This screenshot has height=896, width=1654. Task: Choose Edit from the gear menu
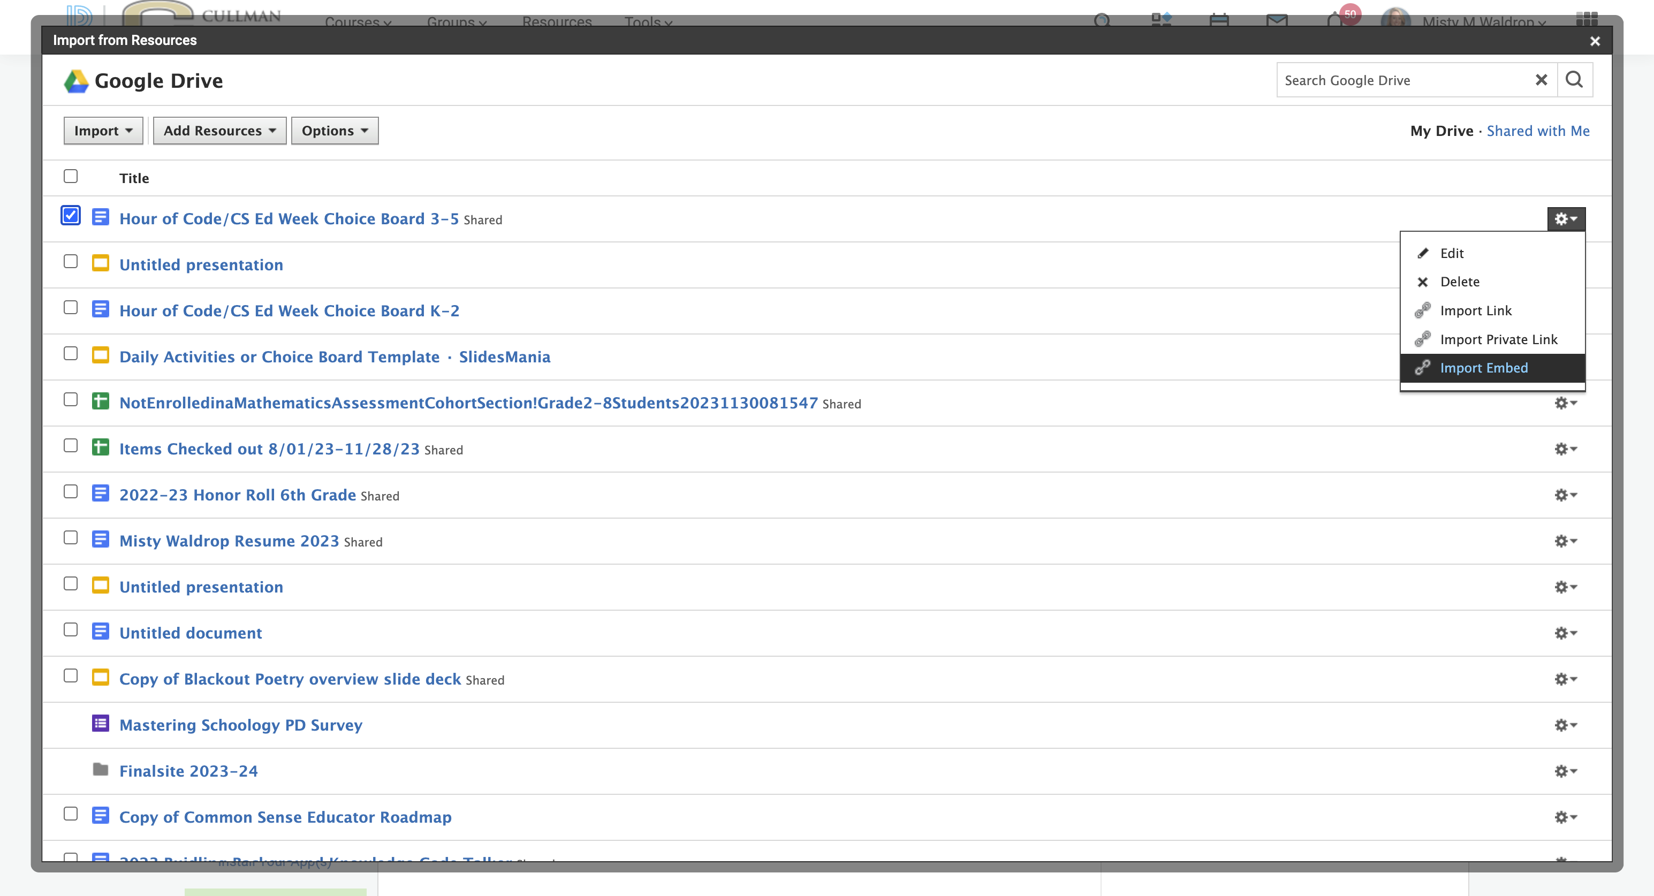1492,254
